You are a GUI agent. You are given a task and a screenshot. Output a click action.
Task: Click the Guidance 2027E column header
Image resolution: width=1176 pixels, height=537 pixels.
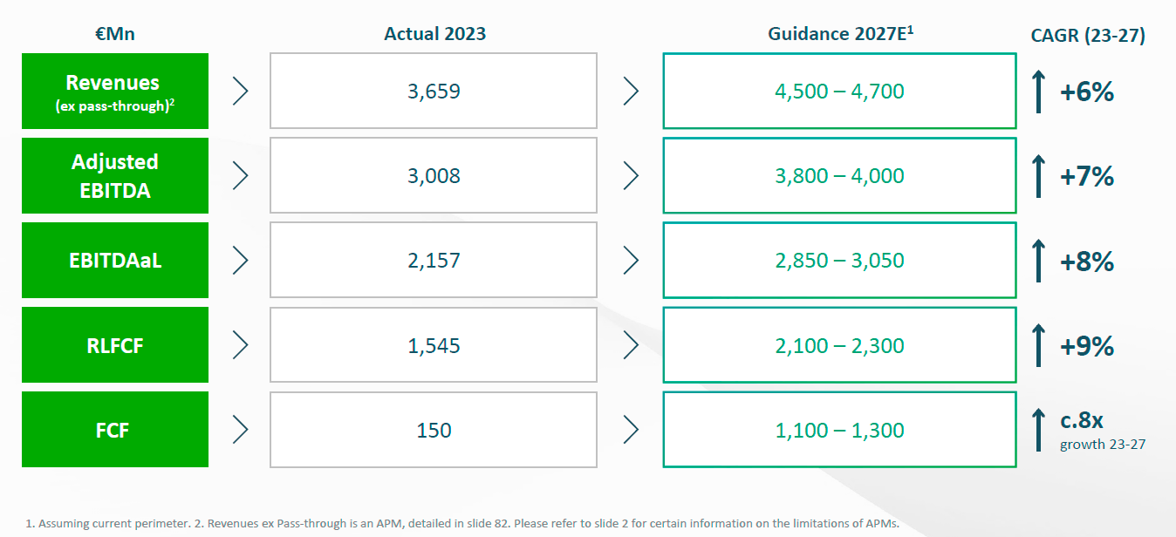[839, 34]
